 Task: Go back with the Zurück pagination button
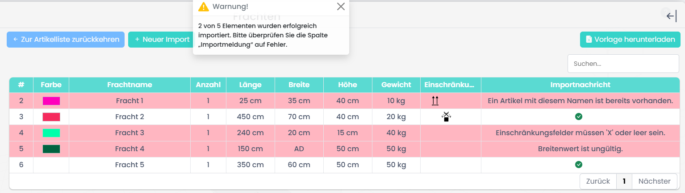[x=598, y=181]
